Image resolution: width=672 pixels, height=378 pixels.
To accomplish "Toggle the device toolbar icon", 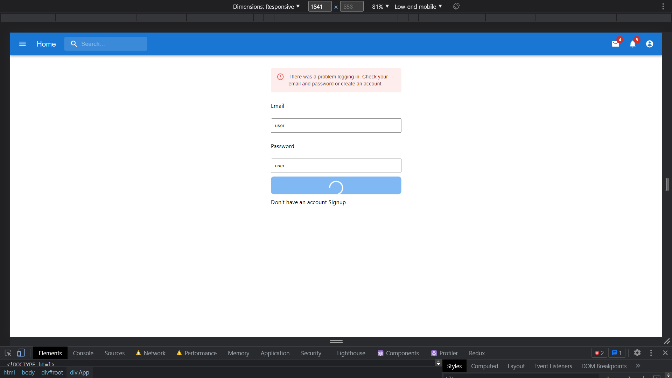I will (21, 353).
